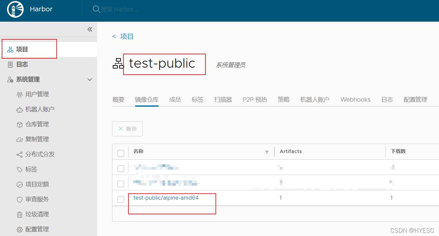Go back via the < 项目 link
Viewport: 439px width, 236px height.
point(123,37)
